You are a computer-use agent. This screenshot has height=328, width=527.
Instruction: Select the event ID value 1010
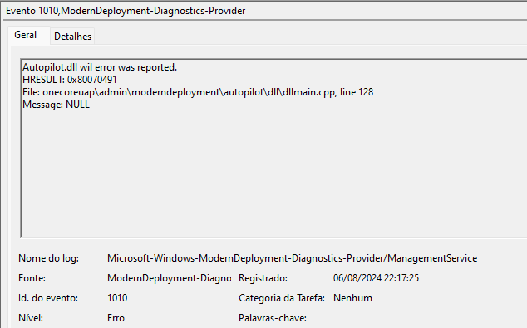pyautogui.click(x=117, y=298)
